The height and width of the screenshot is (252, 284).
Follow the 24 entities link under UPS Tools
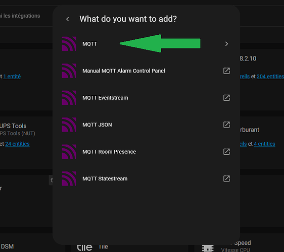point(17,144)
